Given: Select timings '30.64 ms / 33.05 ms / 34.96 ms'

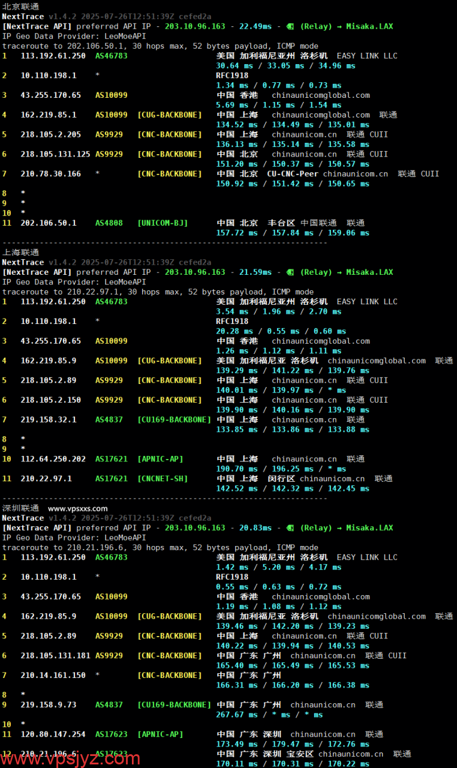Looking at the screenshot, I should [285, 66].
